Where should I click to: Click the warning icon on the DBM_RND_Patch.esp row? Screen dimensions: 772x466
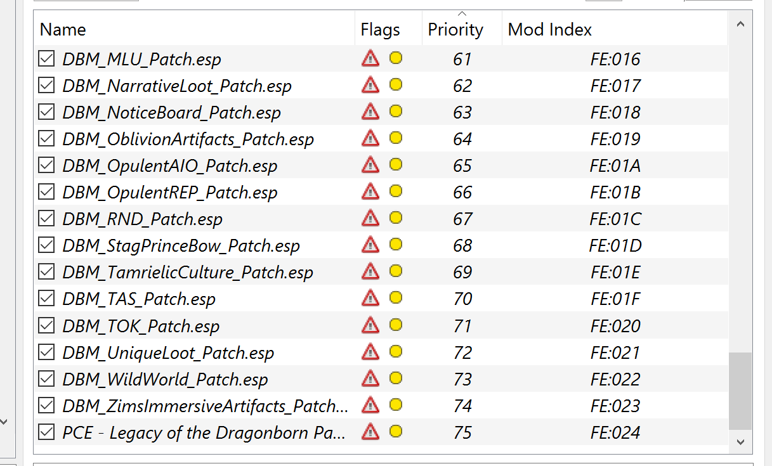pos(370,219)
